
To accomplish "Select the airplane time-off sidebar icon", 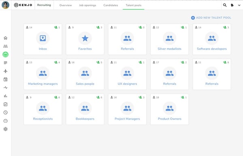I will tap(5, 71).
